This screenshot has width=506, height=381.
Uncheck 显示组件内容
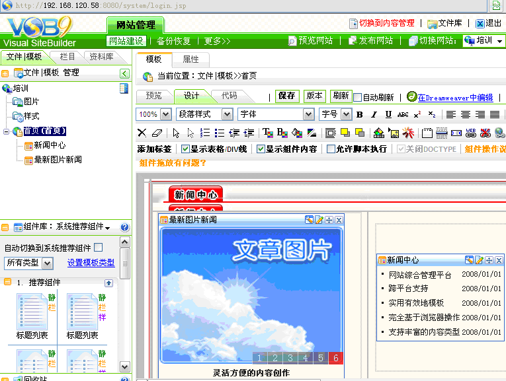[x=261, y=149]
